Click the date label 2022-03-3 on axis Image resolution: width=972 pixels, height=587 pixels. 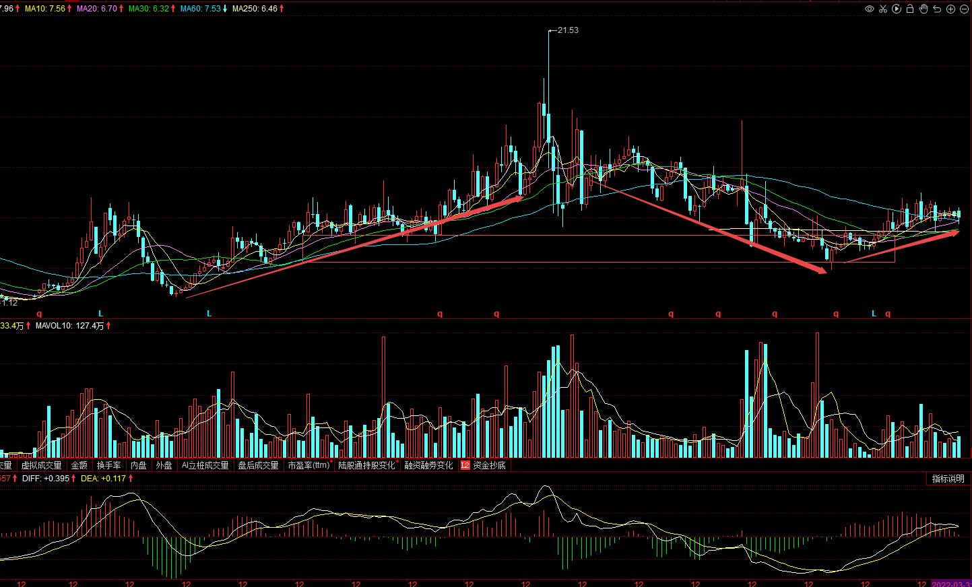pyautogui.click(x=951, y=583)
